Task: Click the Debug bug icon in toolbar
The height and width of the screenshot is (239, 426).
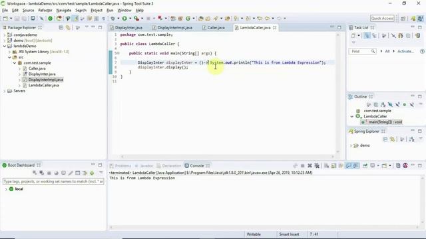Action: 112,19
